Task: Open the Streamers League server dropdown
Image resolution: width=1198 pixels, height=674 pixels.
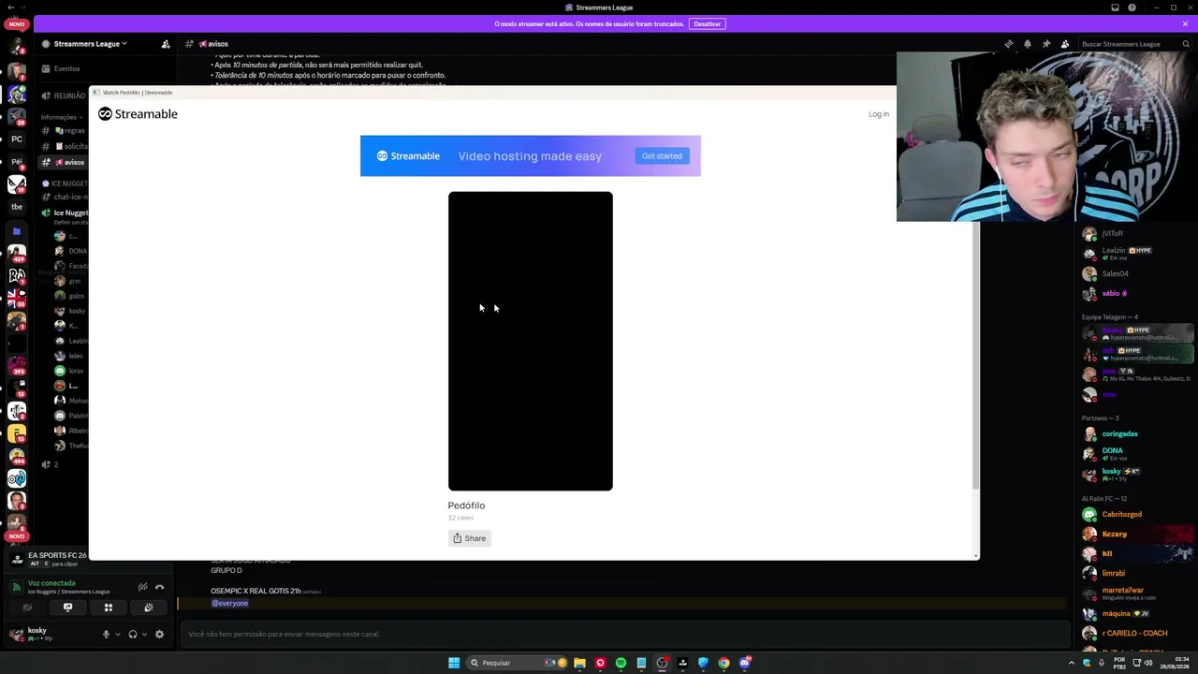Action: pyautogui.click(x=90, y=44)
